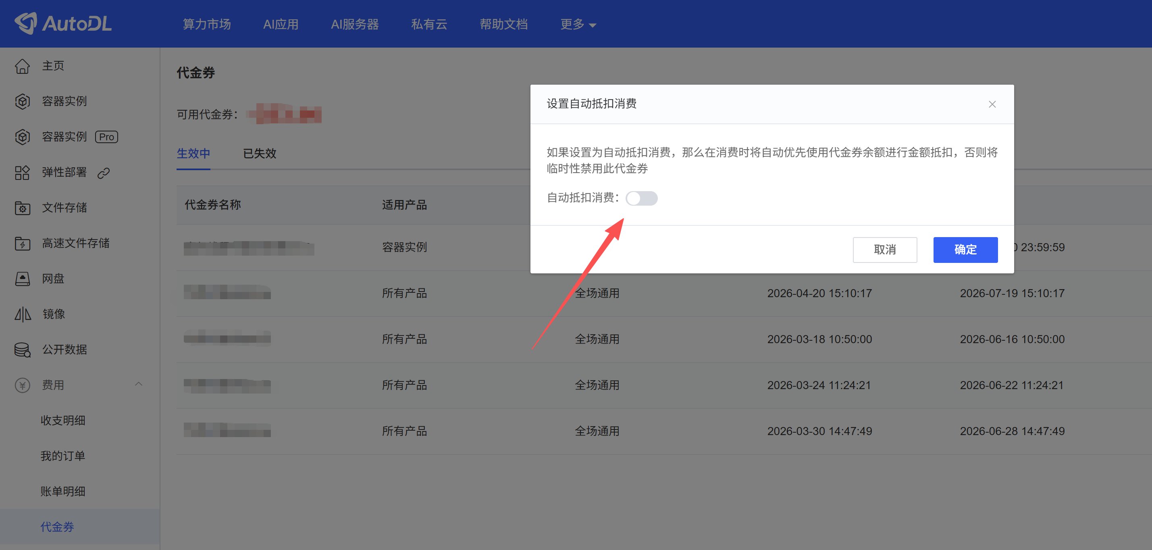Click the 公开数据 database icon
This screenshot has height=550, width=1152.
coord(22,350)
